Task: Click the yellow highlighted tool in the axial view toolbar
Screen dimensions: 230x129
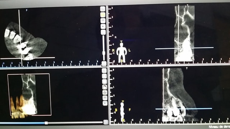Action: tap(103, 15)
